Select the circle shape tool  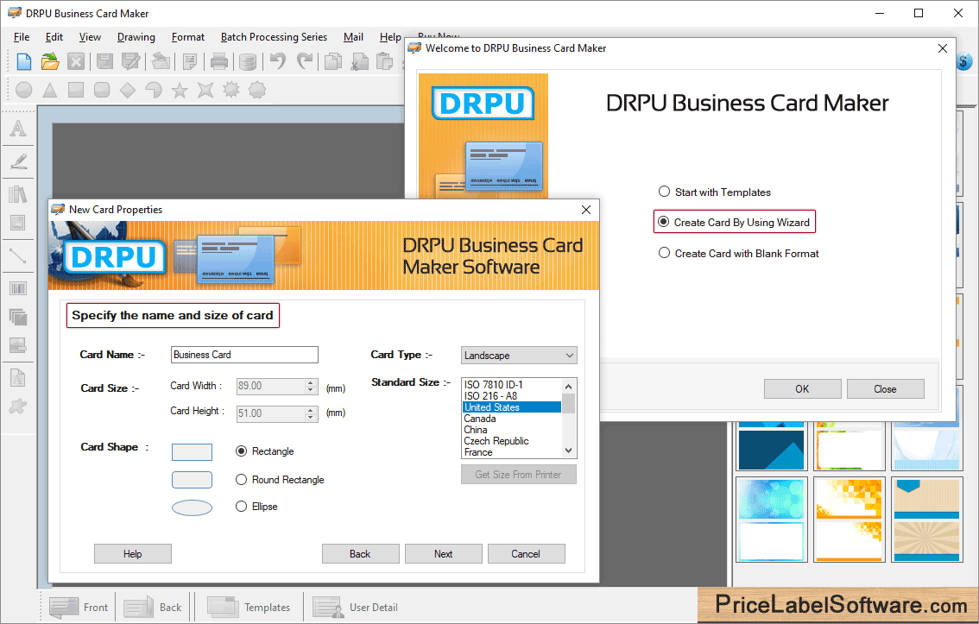(23, 90)
